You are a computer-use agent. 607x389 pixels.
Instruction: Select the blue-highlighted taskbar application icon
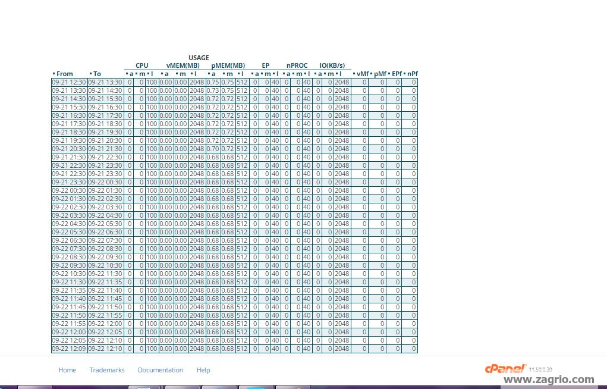[255, 387]
